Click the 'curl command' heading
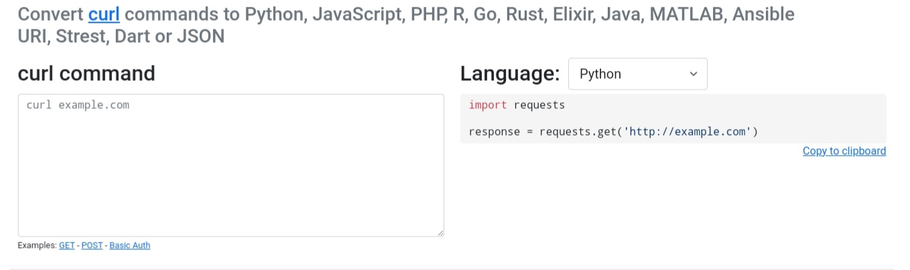The width and height of the screenshot is (910, 270). pyautogui.click(x=86, y=74)
